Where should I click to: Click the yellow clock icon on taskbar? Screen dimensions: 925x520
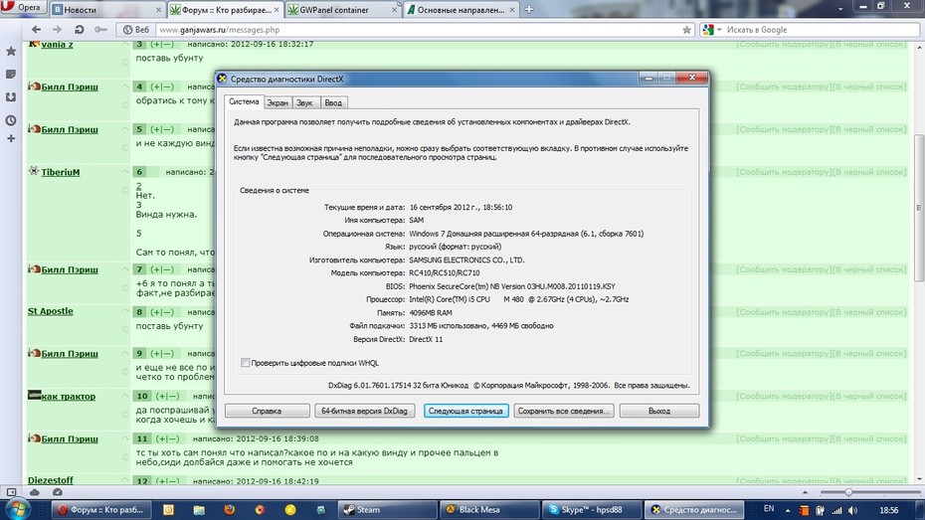(x=290, y=509)
